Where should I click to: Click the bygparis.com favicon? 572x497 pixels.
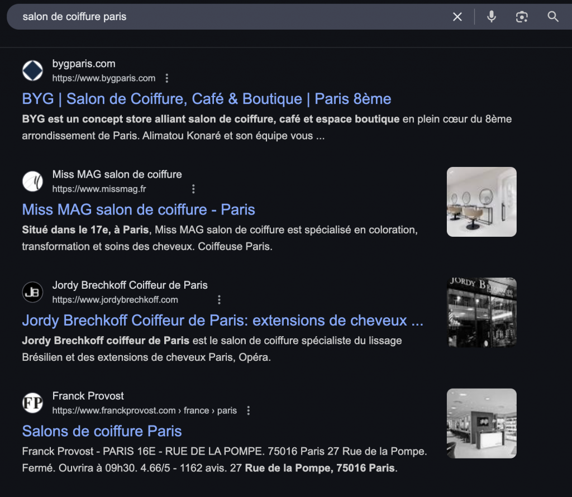click(32, 70)
